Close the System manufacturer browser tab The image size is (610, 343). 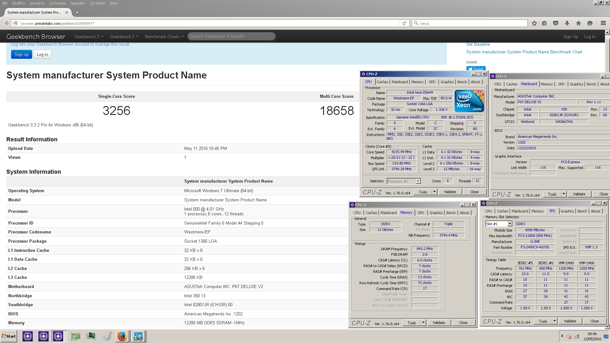pyautogui.click(x=67, y=12)
